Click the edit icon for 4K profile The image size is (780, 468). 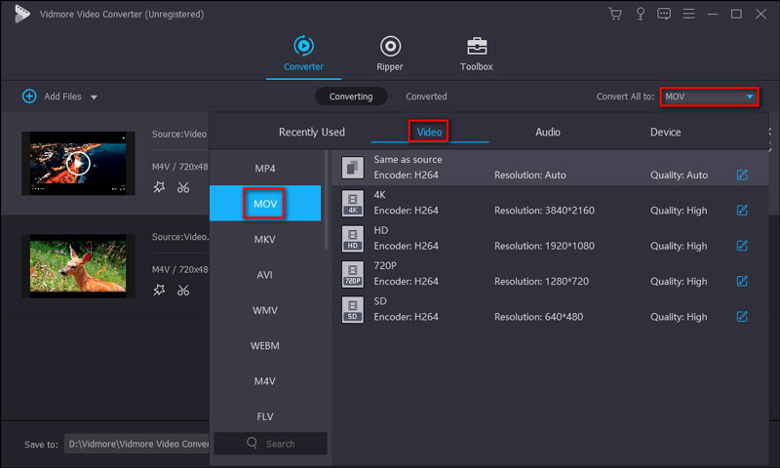(x=742, y=210)
